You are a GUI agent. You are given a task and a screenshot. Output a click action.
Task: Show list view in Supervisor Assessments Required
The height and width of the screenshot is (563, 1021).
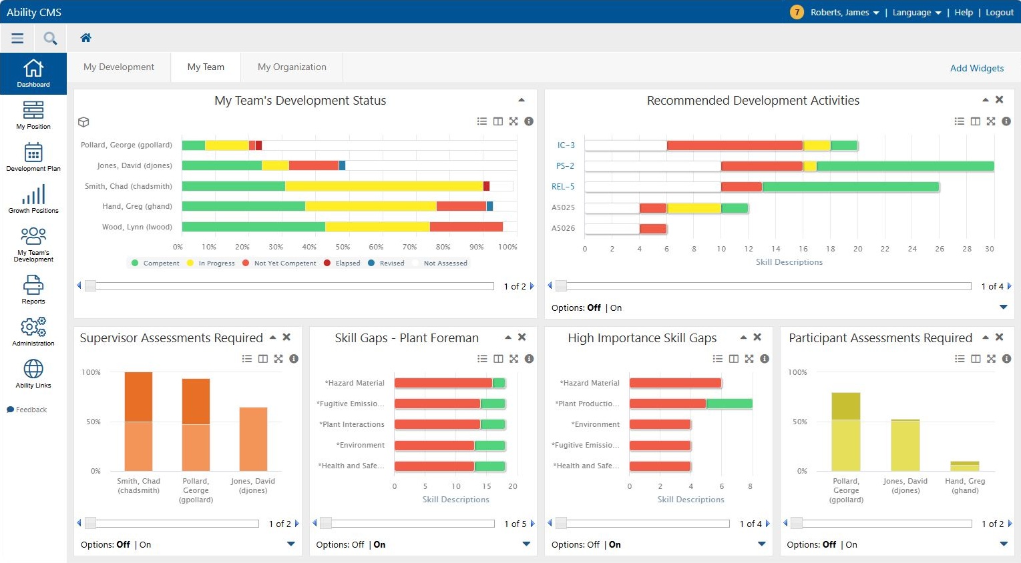coord(247,359)
